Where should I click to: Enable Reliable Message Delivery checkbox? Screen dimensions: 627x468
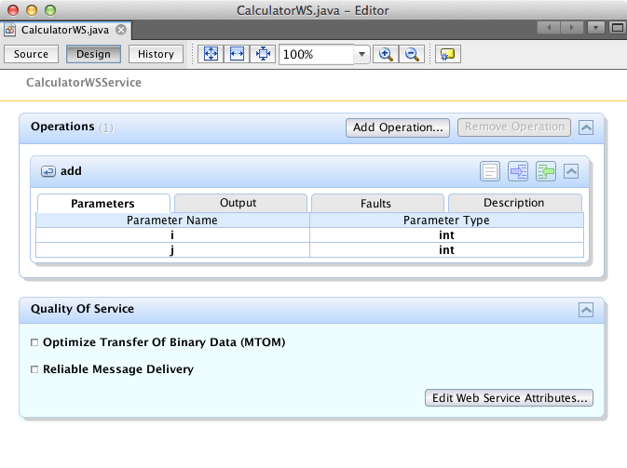35,369
